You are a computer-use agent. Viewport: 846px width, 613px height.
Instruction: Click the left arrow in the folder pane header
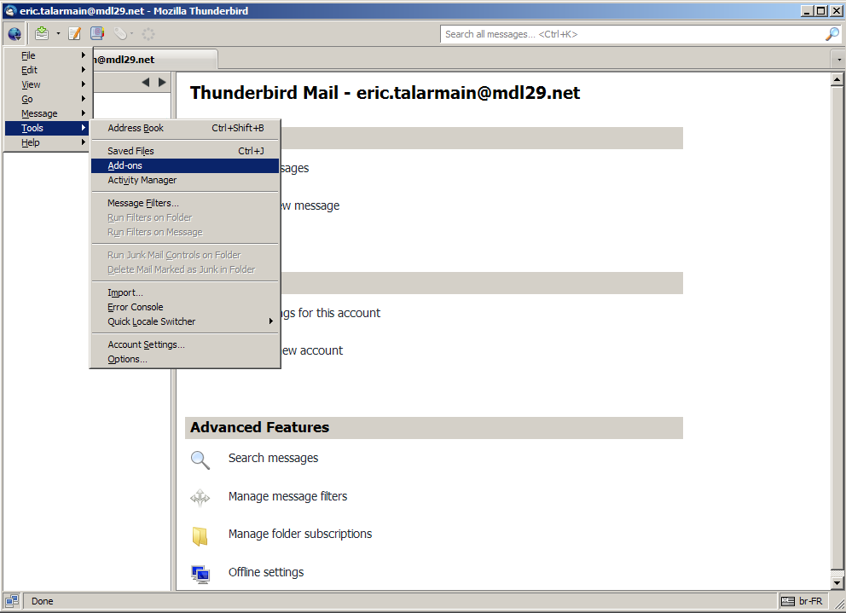coord(145,82)
